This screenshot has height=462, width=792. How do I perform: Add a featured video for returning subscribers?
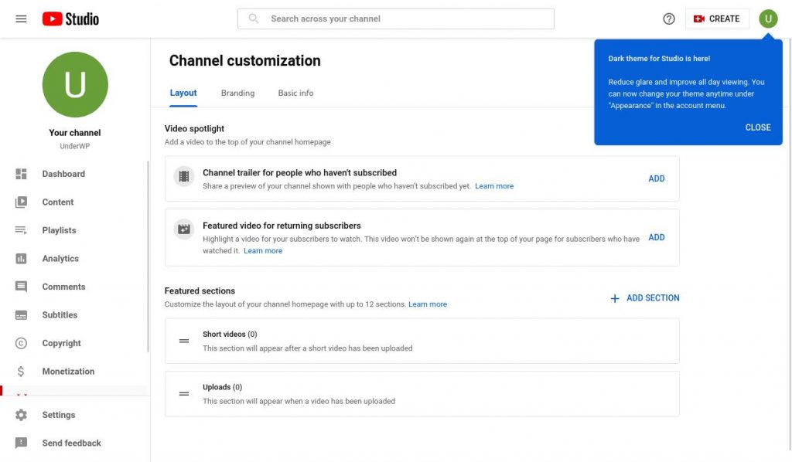click(x=656, y=237)
